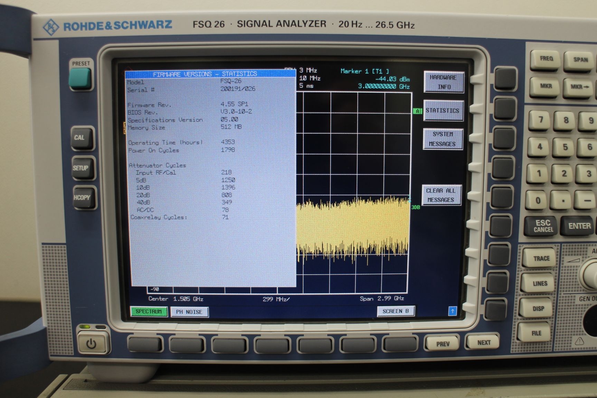Tap numeric key 8
The width and height of the screenshot is (597, 398).
pyautogui.click(x=566, y=121)
